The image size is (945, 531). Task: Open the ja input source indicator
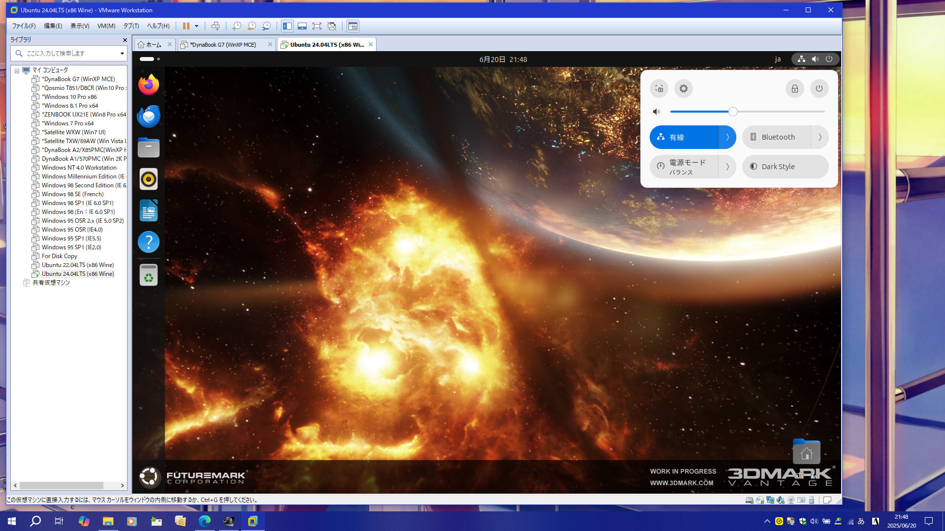[778, 59]
